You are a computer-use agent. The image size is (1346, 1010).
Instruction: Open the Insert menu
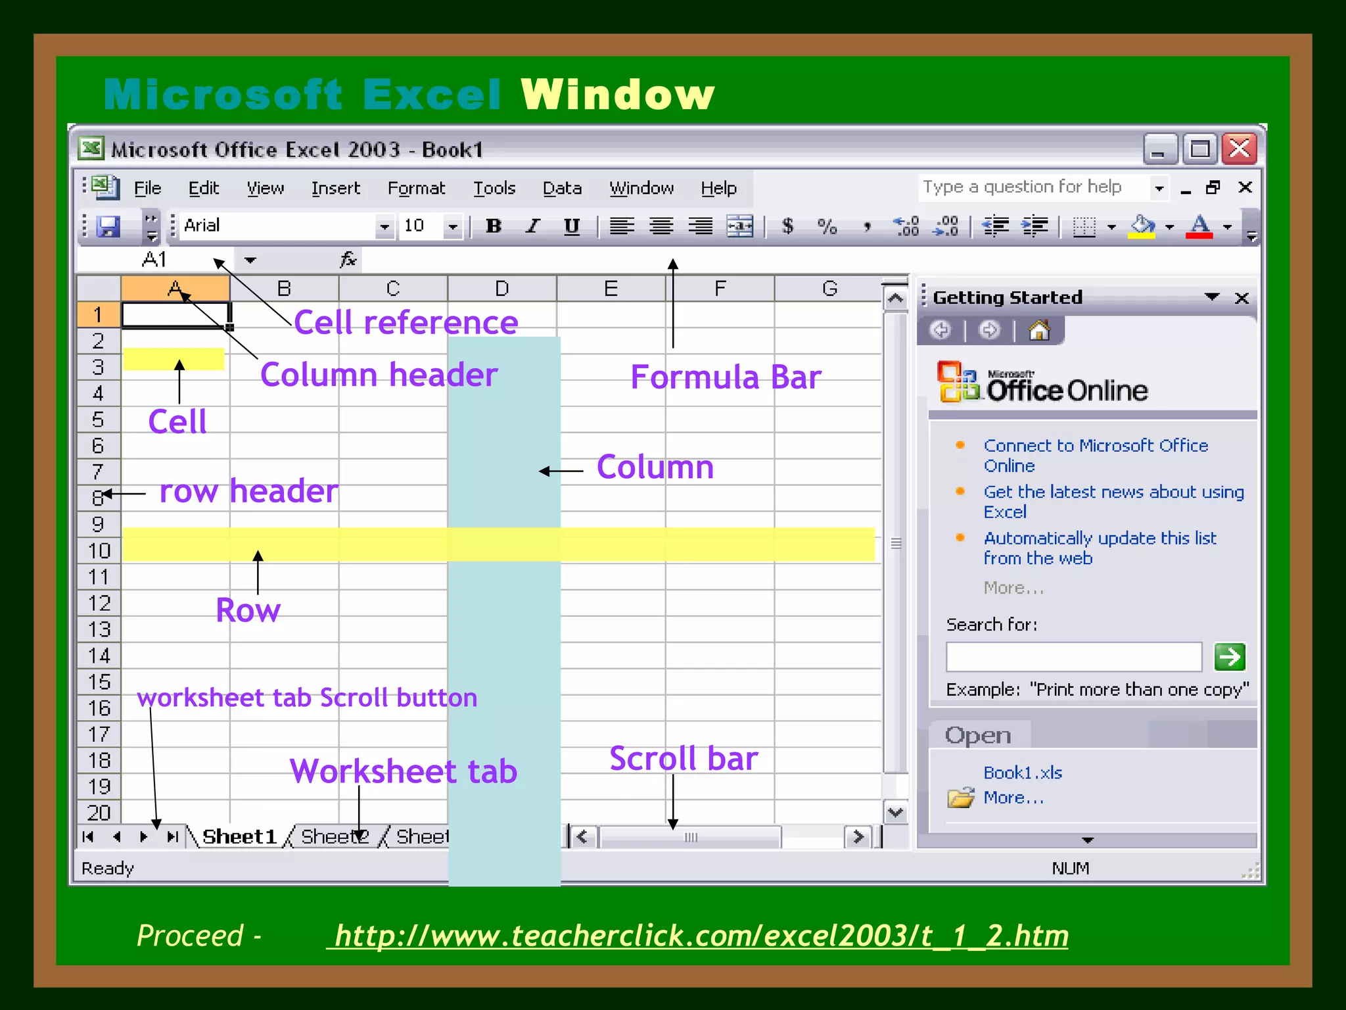[x=336, y=189]
